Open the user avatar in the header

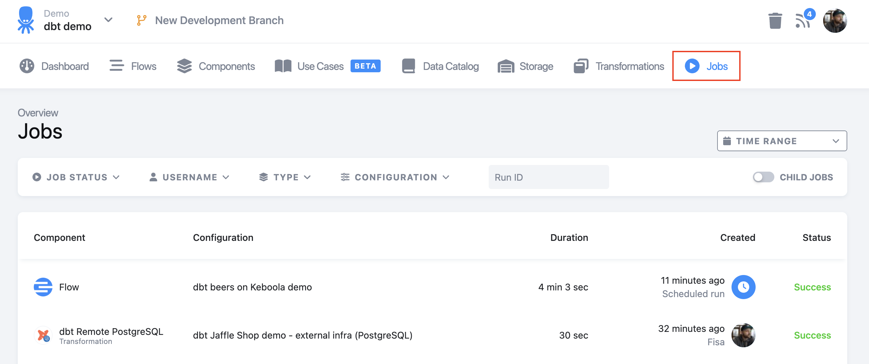[x=835, y=21]
